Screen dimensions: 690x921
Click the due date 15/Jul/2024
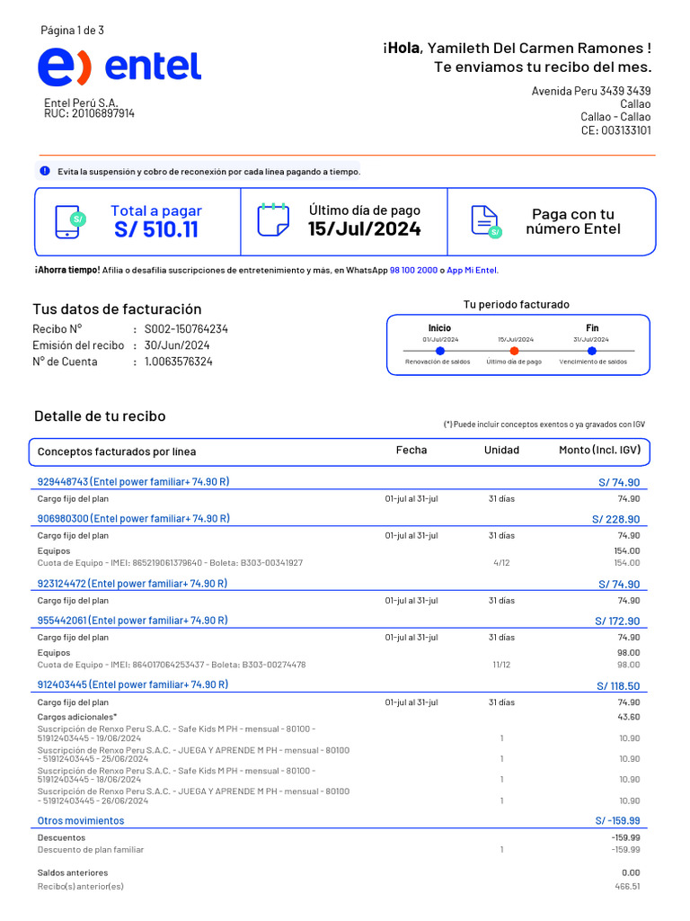tap(365, 228)
